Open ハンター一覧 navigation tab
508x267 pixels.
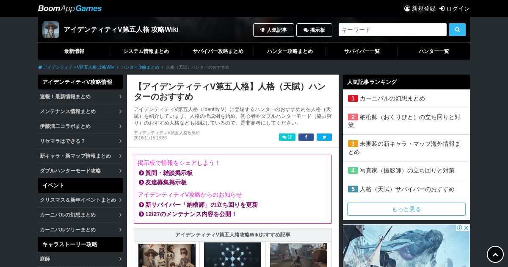click(434, 51)
